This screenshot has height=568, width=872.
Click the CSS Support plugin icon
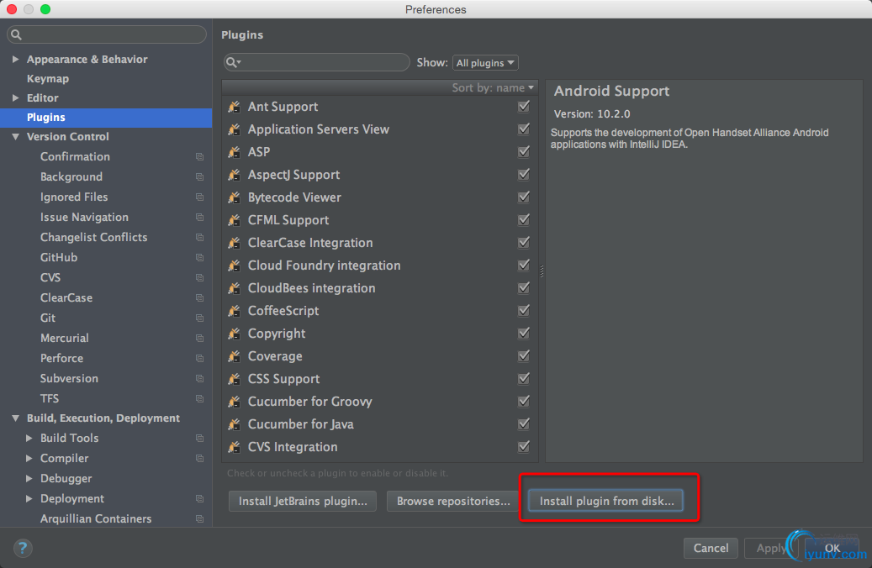tap(234, 379)
